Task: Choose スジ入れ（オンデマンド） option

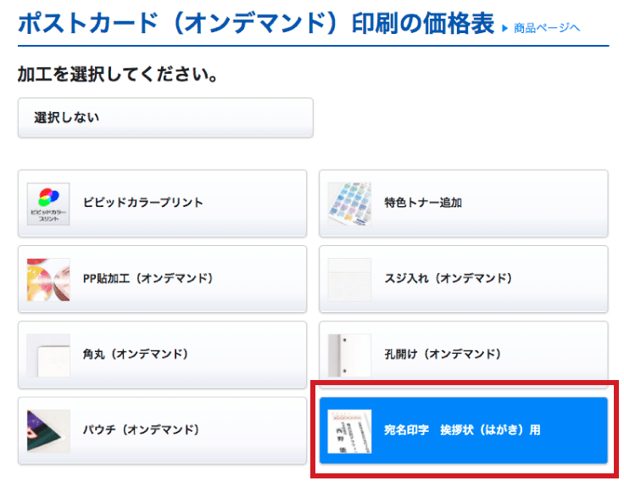Action: [448, 279]
